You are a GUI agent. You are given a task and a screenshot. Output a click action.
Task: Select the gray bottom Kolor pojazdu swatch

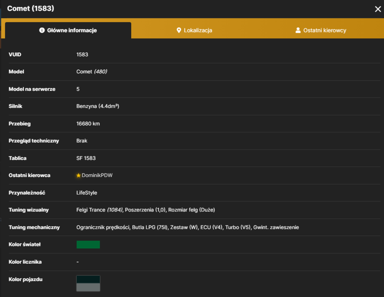tap(88, 287)
